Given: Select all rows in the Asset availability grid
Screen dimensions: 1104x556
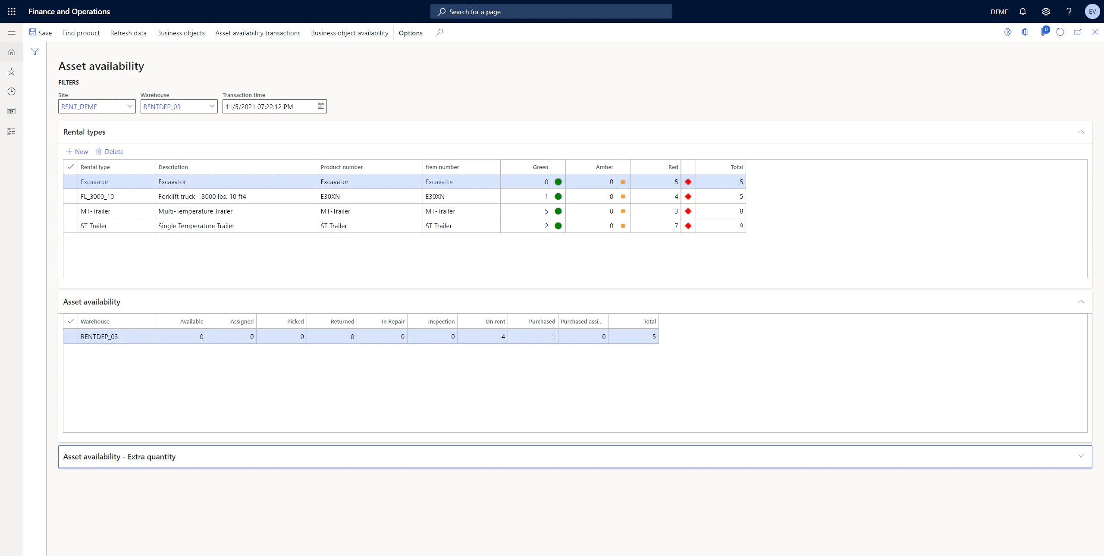Looking at the screenshot, I should [x=71, y=321].
